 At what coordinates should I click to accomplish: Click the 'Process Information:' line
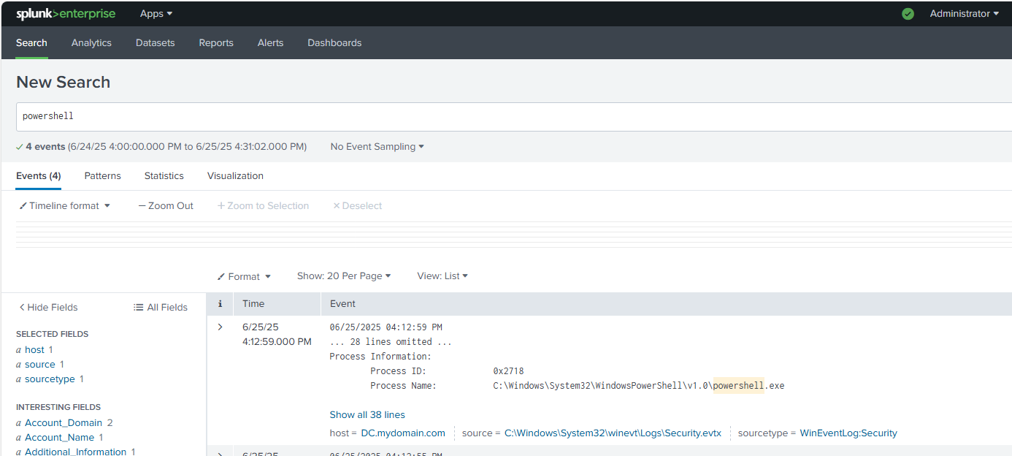point(380,357)
